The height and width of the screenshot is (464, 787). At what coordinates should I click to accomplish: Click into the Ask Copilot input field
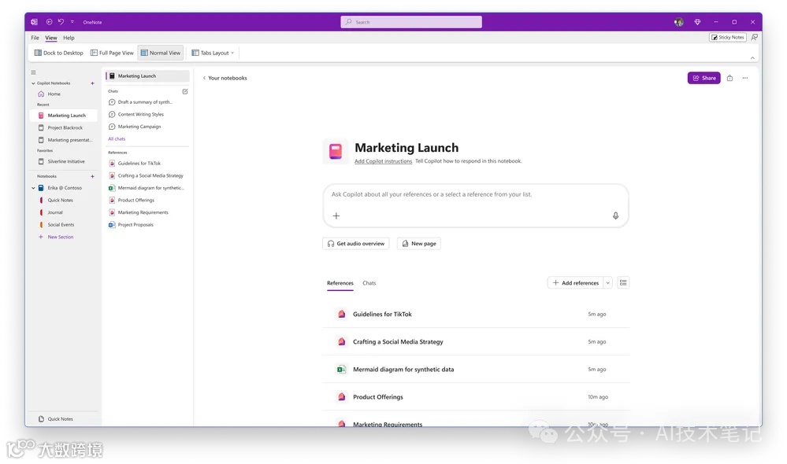475,205
